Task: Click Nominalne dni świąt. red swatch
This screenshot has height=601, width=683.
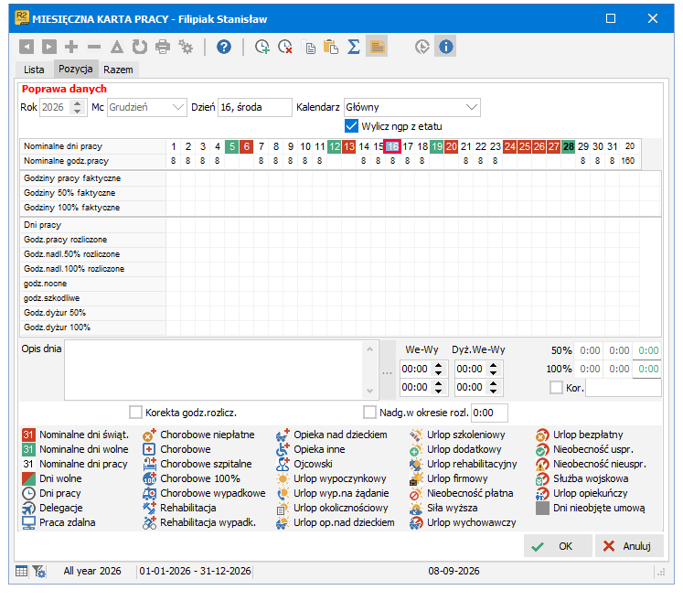Action: click(x=28, y=435)
